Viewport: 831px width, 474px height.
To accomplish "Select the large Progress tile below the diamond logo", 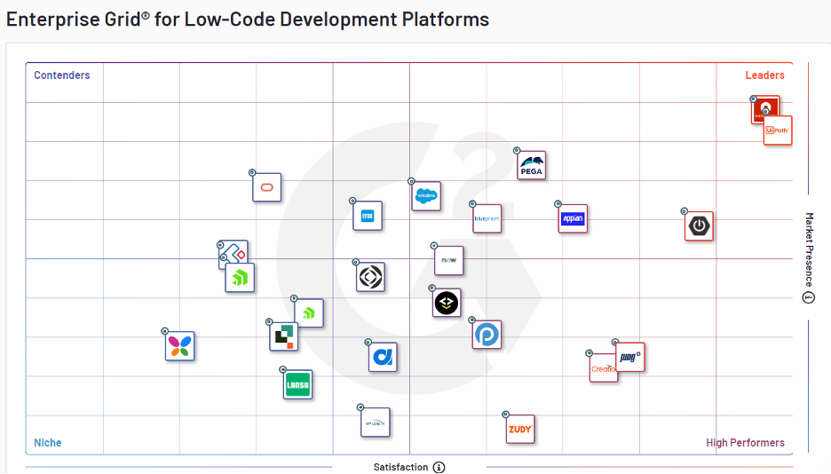I will pyautogui.click(x=240, y=278).
